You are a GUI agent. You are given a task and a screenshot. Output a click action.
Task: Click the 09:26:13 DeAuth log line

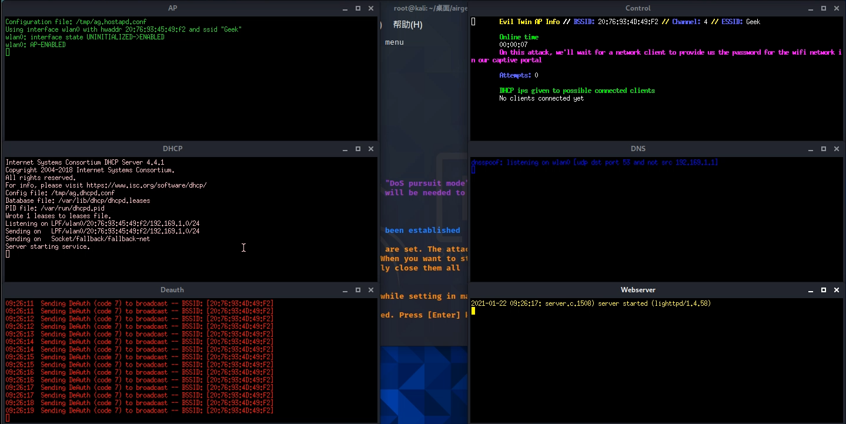click(x=139, y=334)
